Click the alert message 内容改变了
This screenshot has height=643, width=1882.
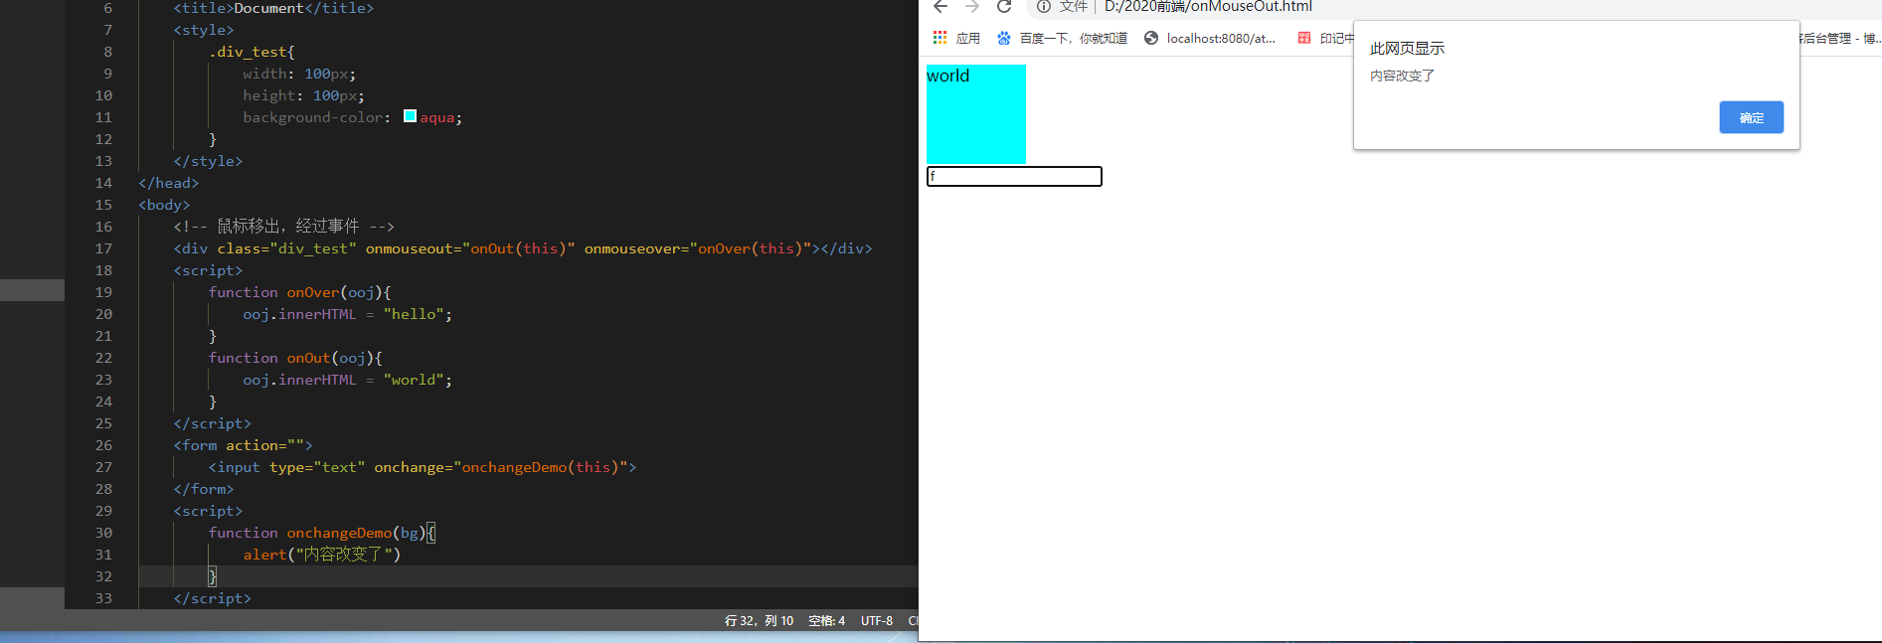click(1402, 76)
